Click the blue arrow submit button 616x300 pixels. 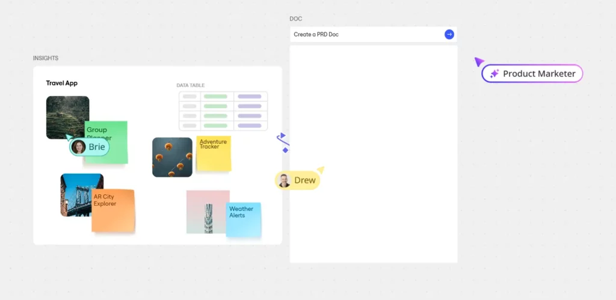[449, 34]
